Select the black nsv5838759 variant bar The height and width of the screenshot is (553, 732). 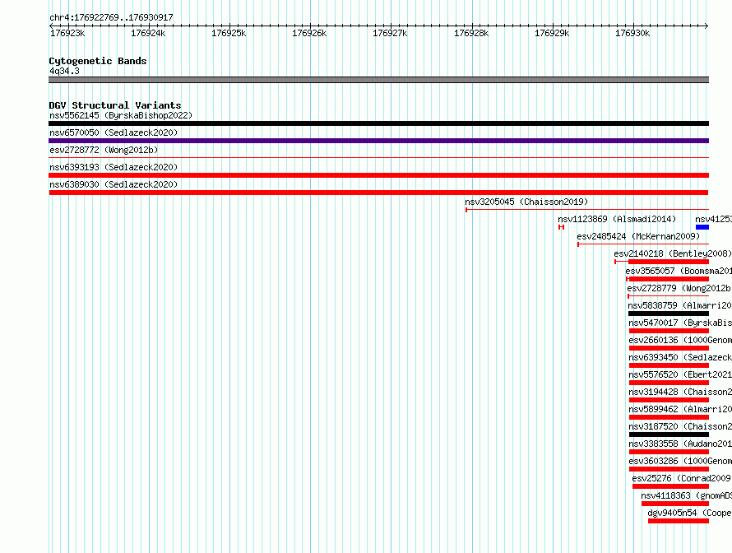pyautogui.click(x=669, y=314)
